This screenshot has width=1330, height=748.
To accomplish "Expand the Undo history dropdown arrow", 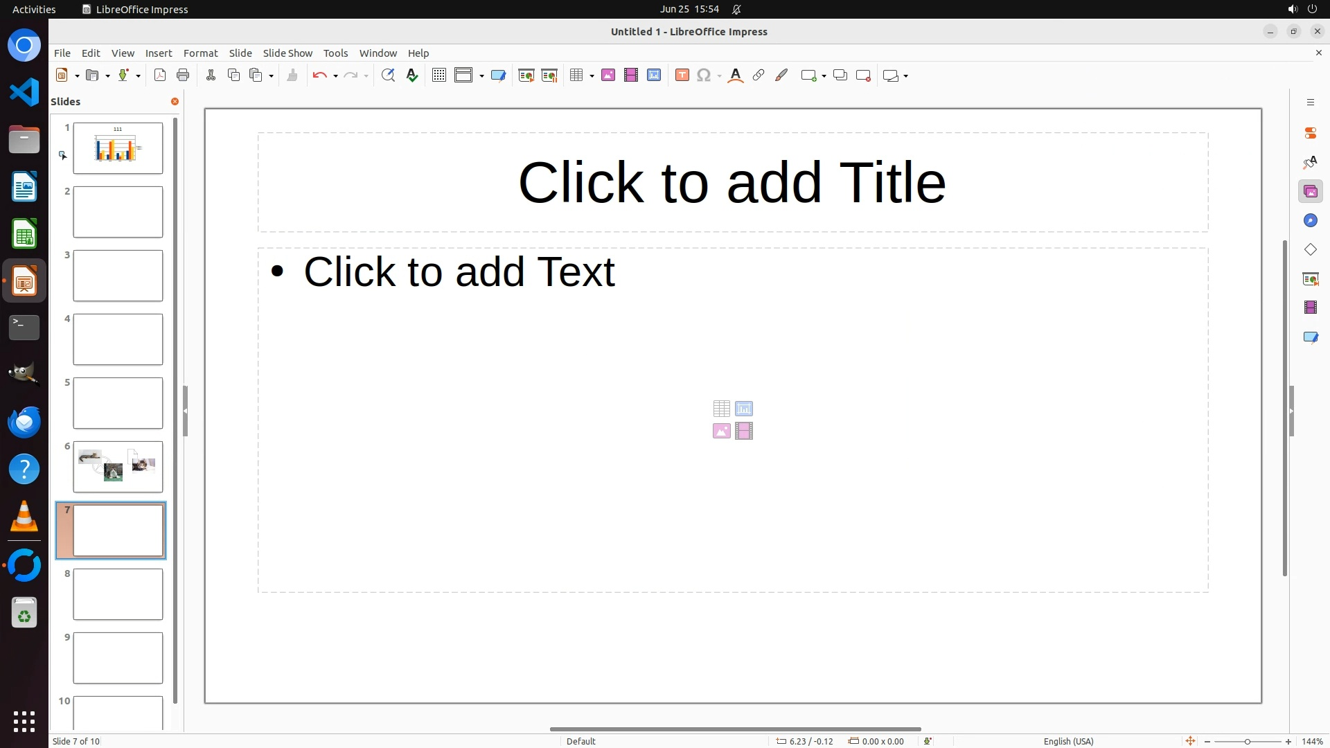I will [335, 76].
